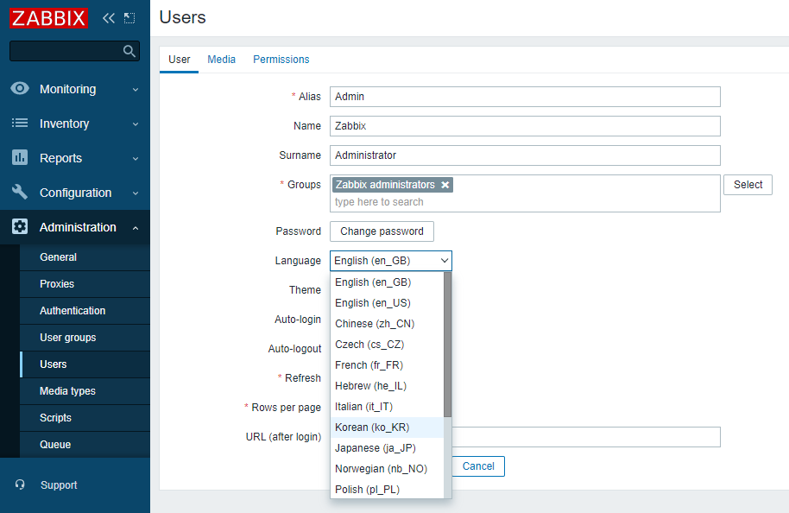This screenshot has height=513, width=789.
Task: Click the Change password button
Action: 382,231
